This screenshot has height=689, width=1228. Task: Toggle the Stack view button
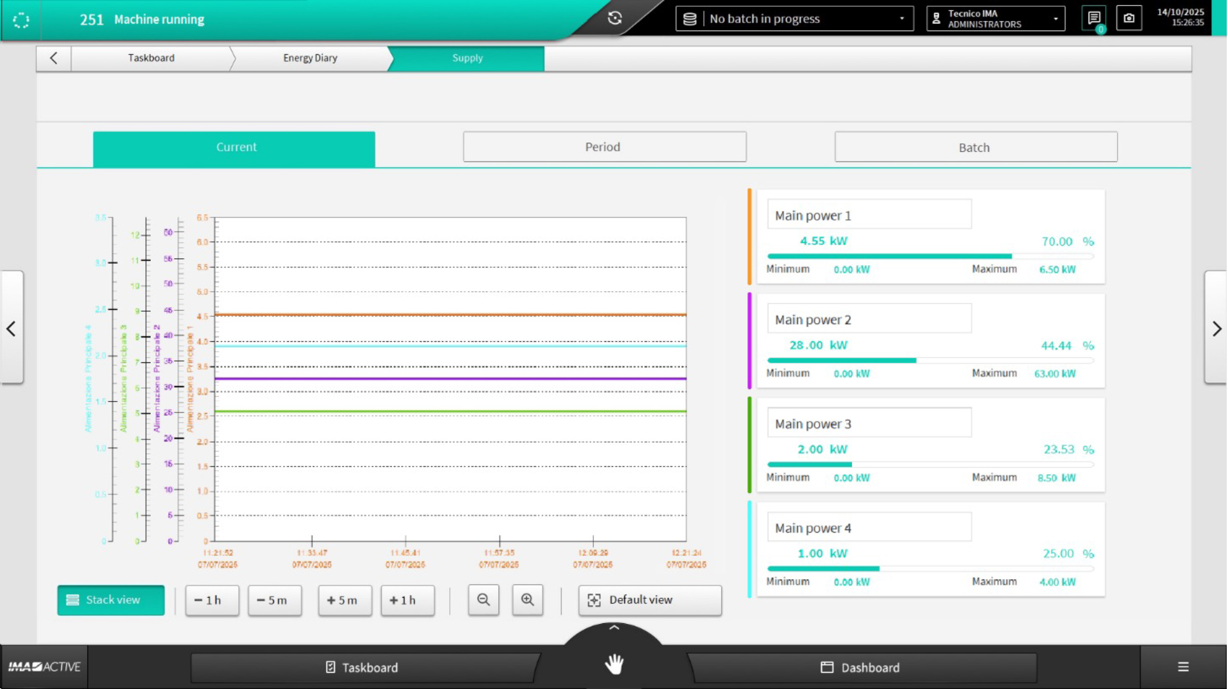(x=111, y=600)
